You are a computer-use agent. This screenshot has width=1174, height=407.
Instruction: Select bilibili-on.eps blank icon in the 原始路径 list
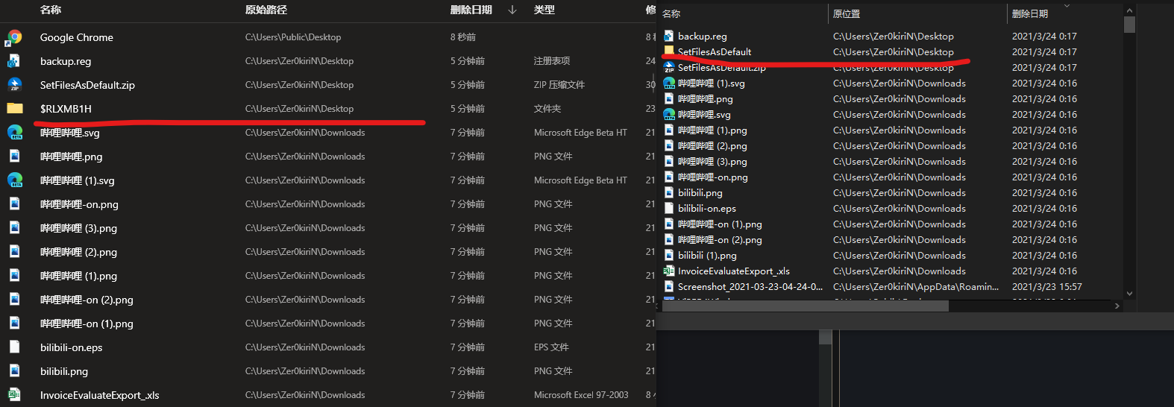pos(14,347)
